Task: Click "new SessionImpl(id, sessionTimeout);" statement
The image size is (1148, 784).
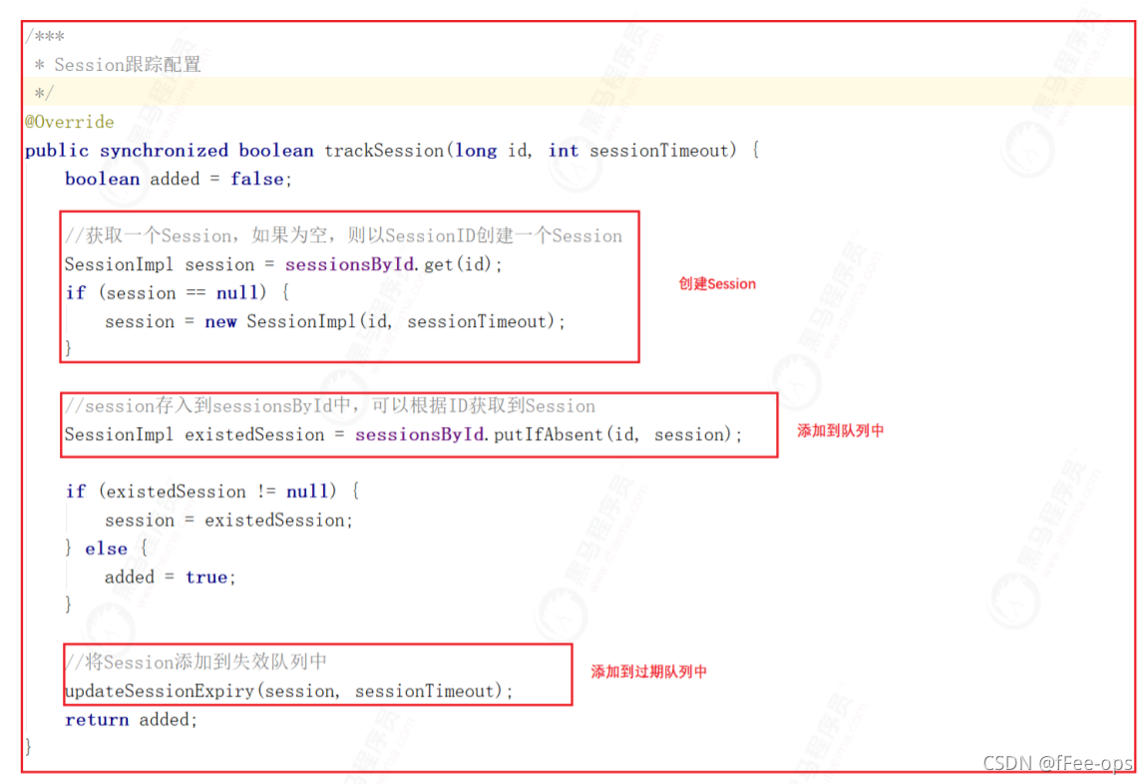Action: pyautogui.click(x=385, y=321)
